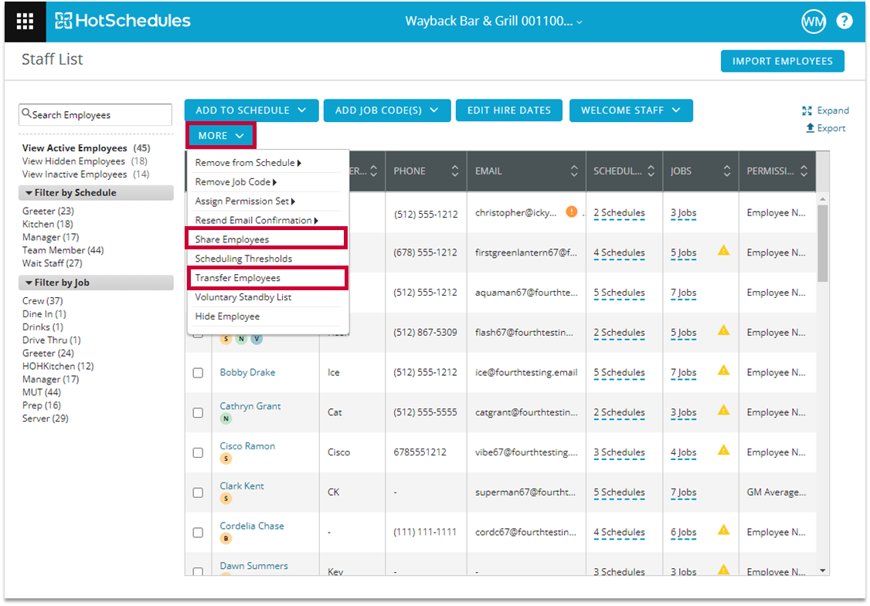Image resolution: width=870 pixels, height=606 pixels.
Task: Open Clark Kent's employee profile
Action: tap(242, 486)
